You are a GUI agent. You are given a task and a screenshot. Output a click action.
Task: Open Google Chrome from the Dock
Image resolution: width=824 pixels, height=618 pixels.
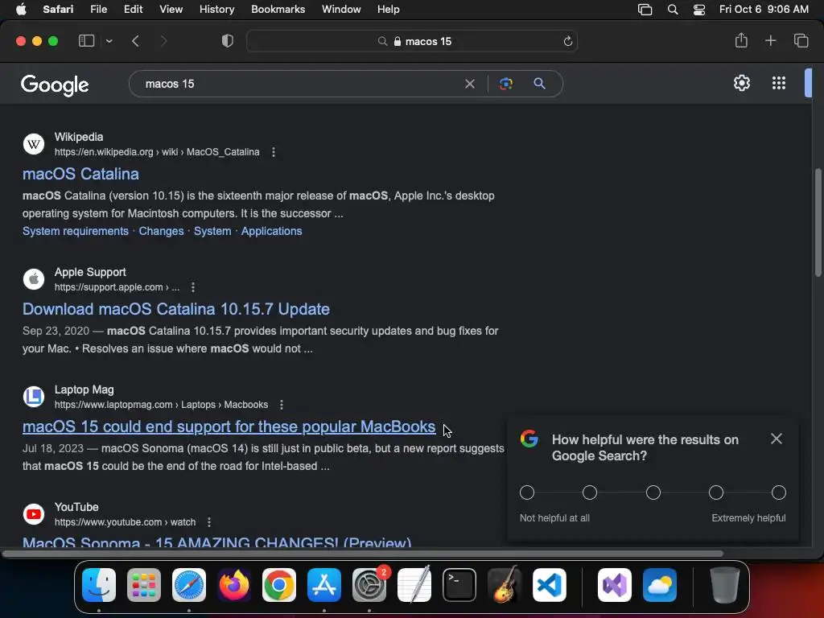pos(279,585)
